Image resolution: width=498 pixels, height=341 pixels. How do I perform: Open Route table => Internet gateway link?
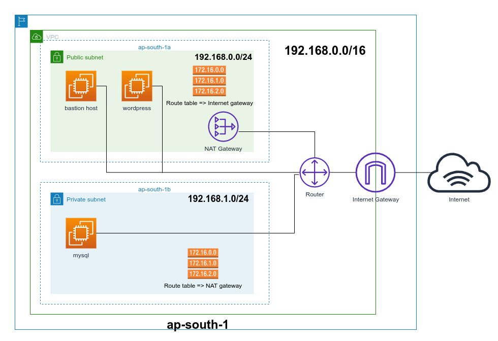209,103
